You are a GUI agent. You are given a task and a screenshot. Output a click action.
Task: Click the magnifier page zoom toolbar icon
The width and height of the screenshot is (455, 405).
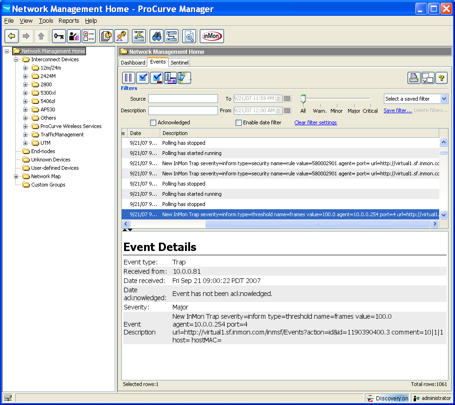189,36
